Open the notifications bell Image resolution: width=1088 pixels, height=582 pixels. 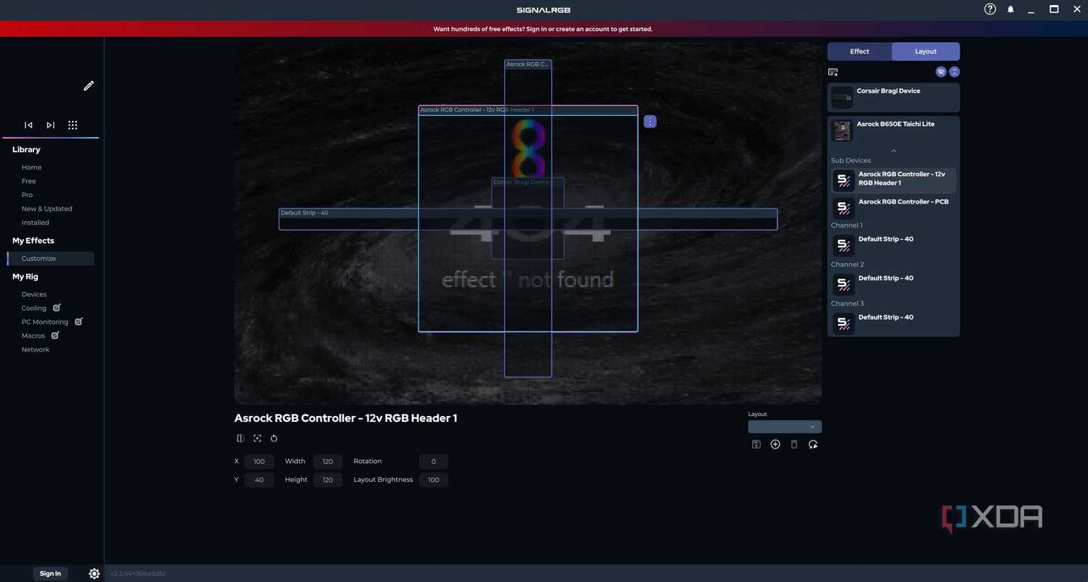coord(1010,9)
